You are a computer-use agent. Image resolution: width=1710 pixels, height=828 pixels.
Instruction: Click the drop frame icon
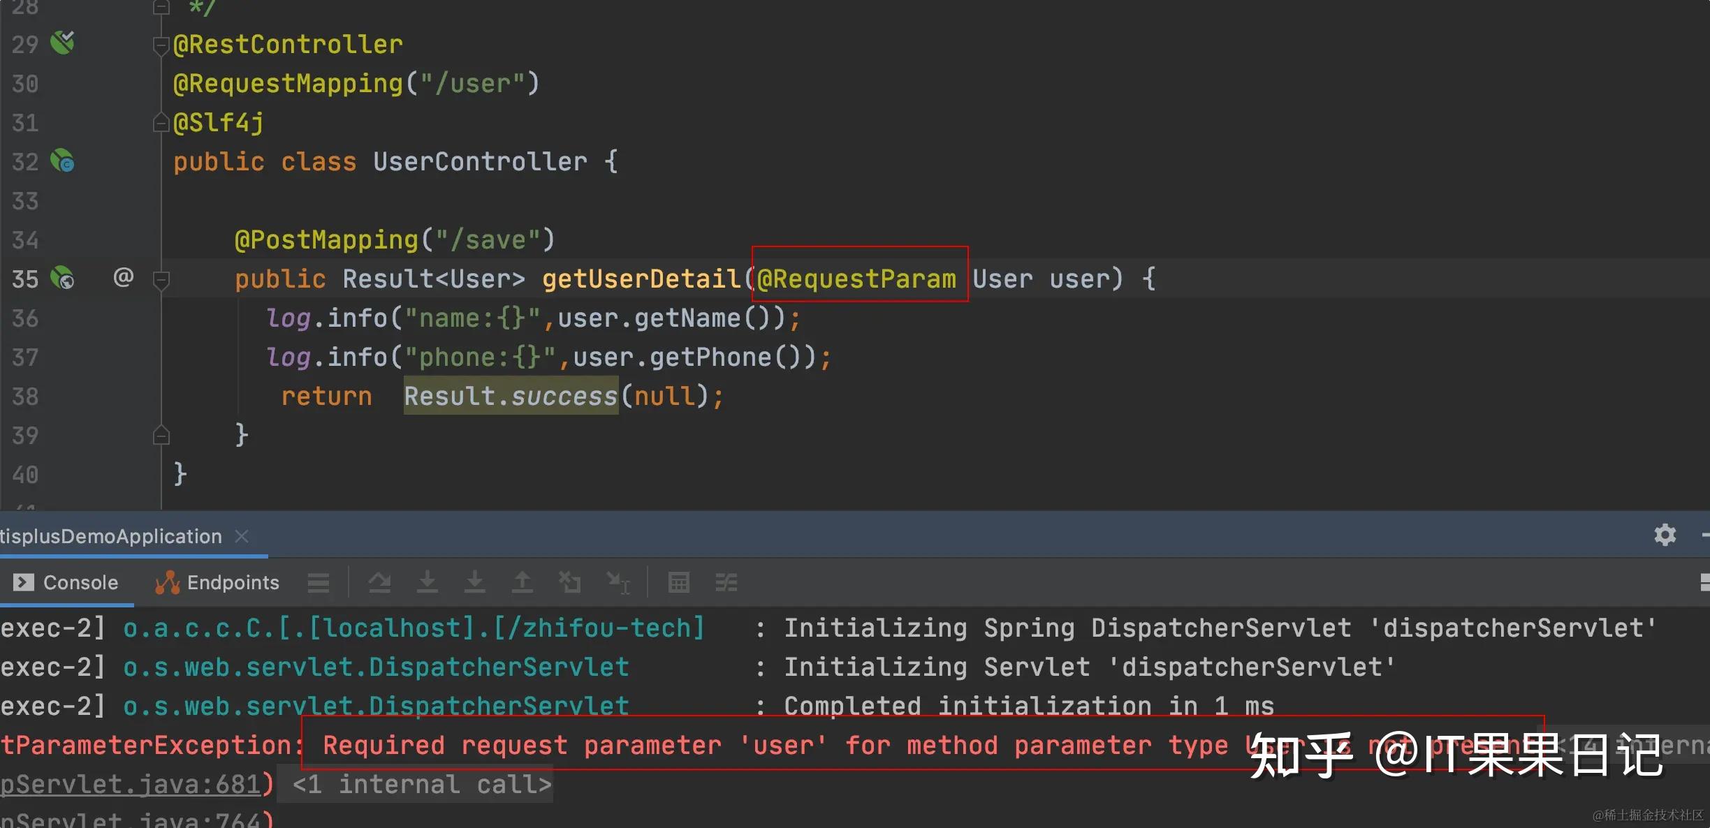[570, 582]
